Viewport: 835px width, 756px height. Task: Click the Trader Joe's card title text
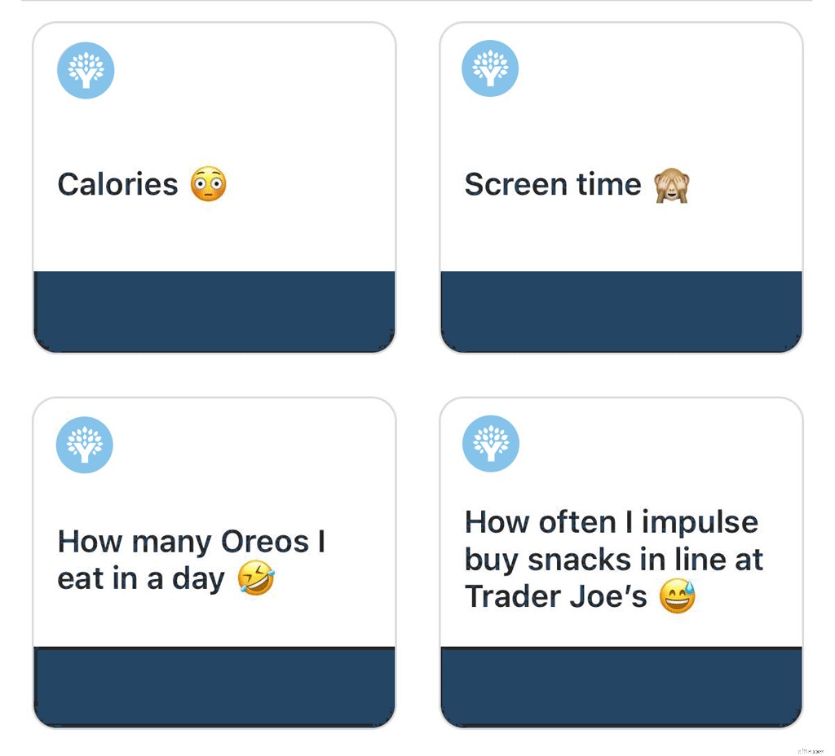pyautogui.click(x=613, y=560)
